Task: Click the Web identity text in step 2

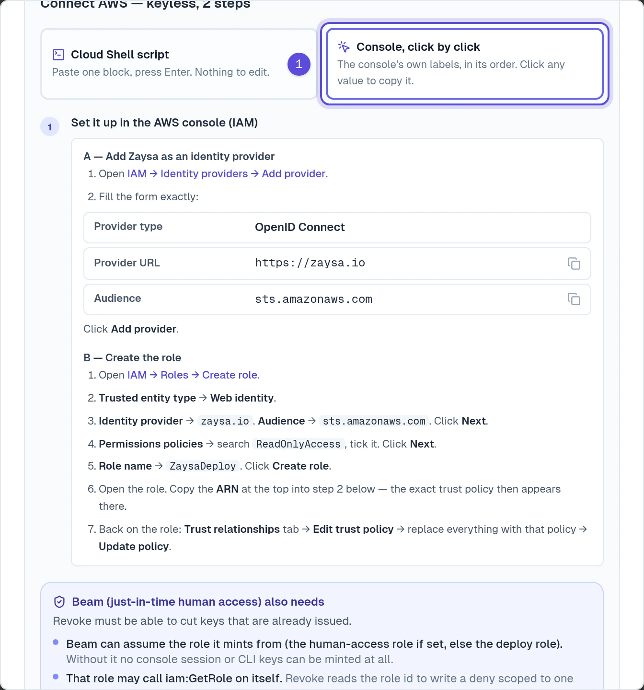Action: [242, 398]
